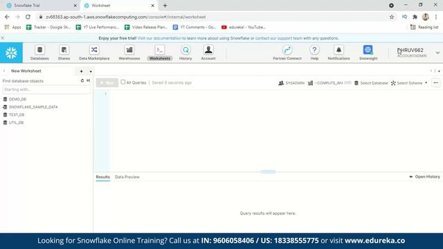The height and width of the screenshot is (249, 443).
Task: Open Notifications bell
Action: tap(338, 53)
